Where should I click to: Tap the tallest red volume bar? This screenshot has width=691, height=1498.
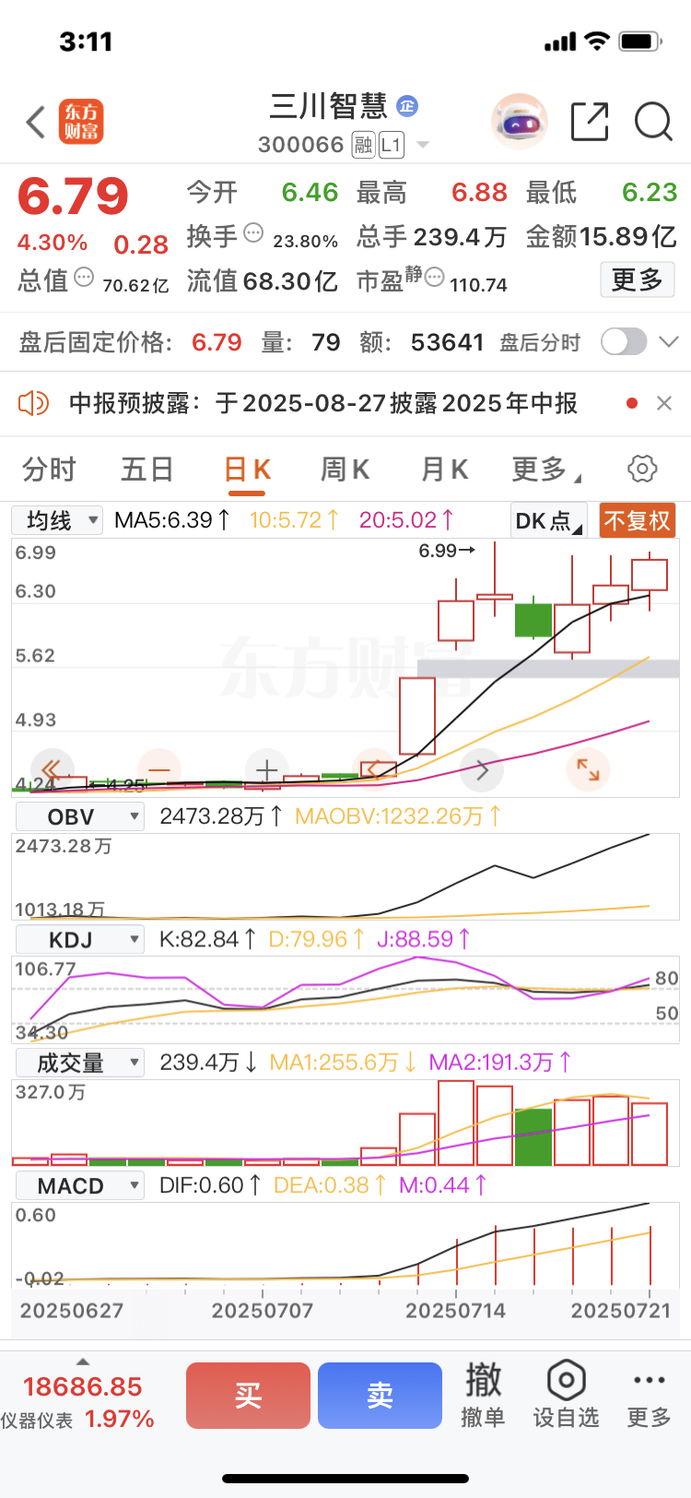click(456, 1123)
